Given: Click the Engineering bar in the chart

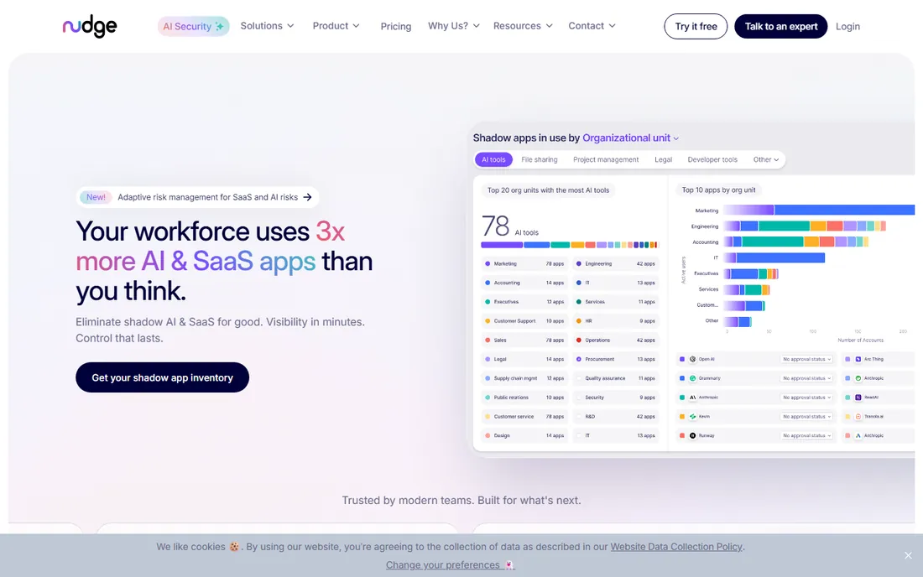Looking at the screenshot, I should pos(804,226).
